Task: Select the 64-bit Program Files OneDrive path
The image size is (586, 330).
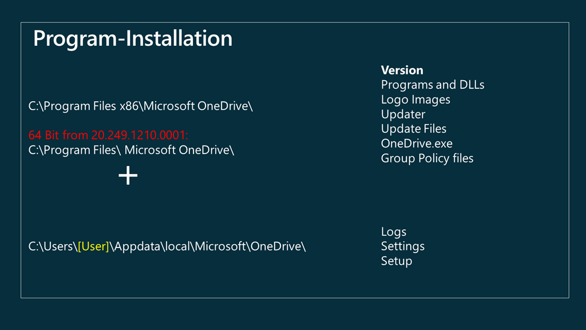Action: pos(132,150)
